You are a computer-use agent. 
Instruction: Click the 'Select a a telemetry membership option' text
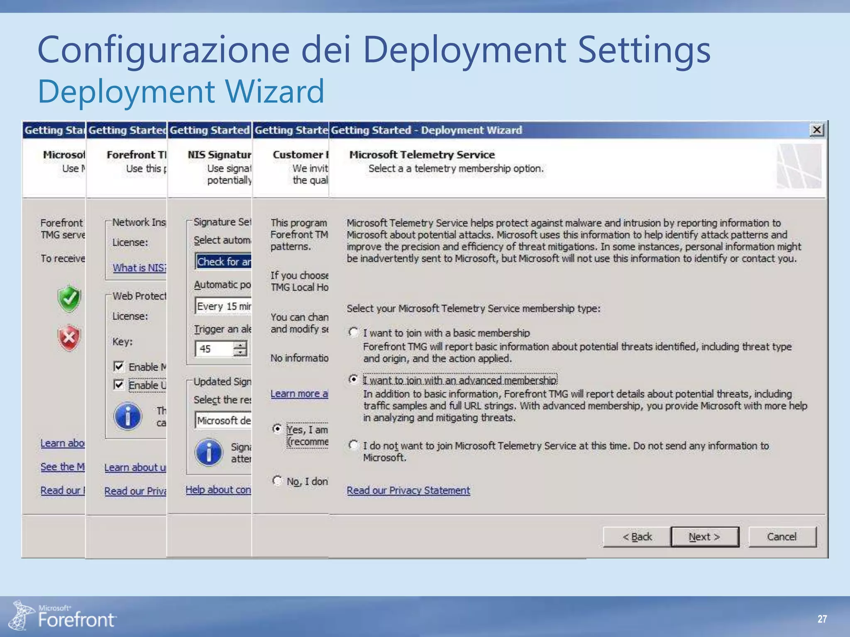coord(456,169)
